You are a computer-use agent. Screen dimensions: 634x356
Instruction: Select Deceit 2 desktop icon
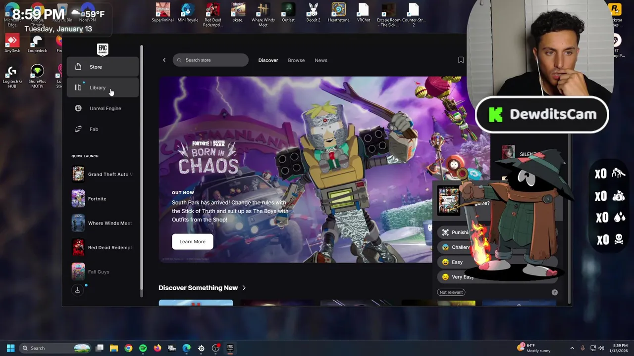pos(313,13)
